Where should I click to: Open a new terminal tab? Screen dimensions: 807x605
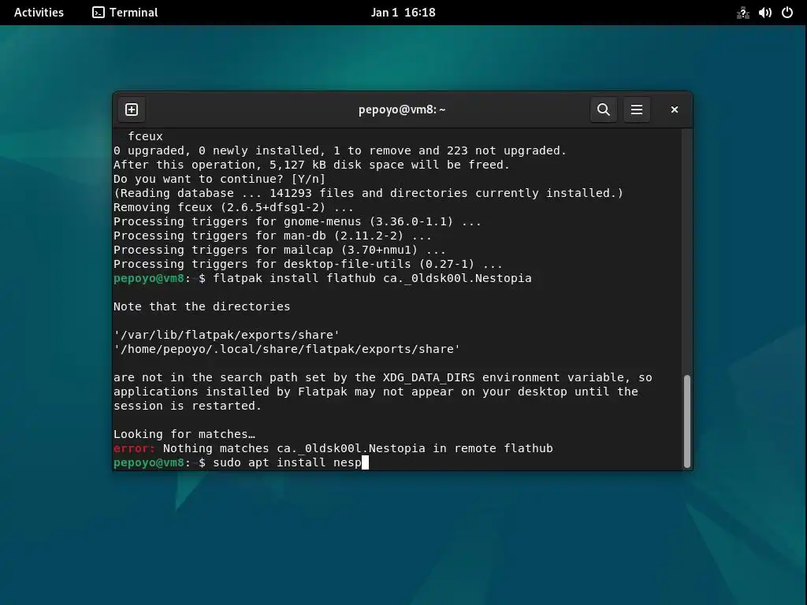(x=132, y=109)
